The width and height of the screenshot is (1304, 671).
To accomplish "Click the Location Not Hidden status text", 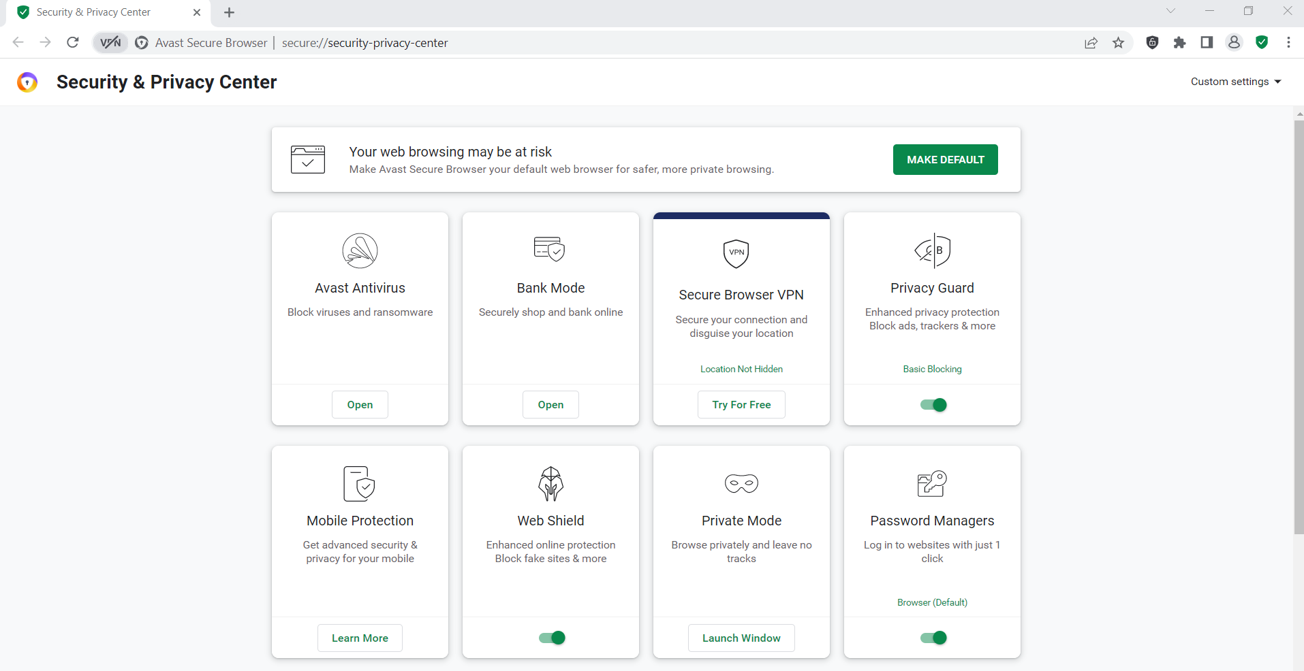I will pyautogui.click(x=741, y=369).
